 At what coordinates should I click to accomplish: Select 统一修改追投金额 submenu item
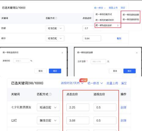(131, 15)
